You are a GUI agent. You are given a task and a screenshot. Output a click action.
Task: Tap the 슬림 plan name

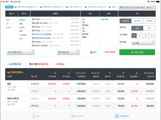[x=9, y=84]
